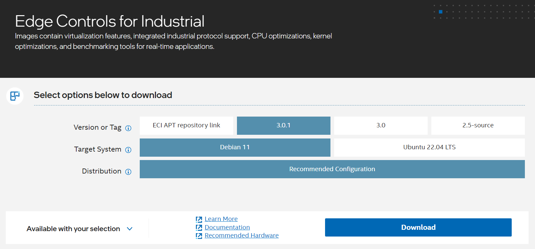Click the puzzle piece icon near Select options
Image resolution: width=535 pixels, height=249 pixels.
(x=15, y=96)
